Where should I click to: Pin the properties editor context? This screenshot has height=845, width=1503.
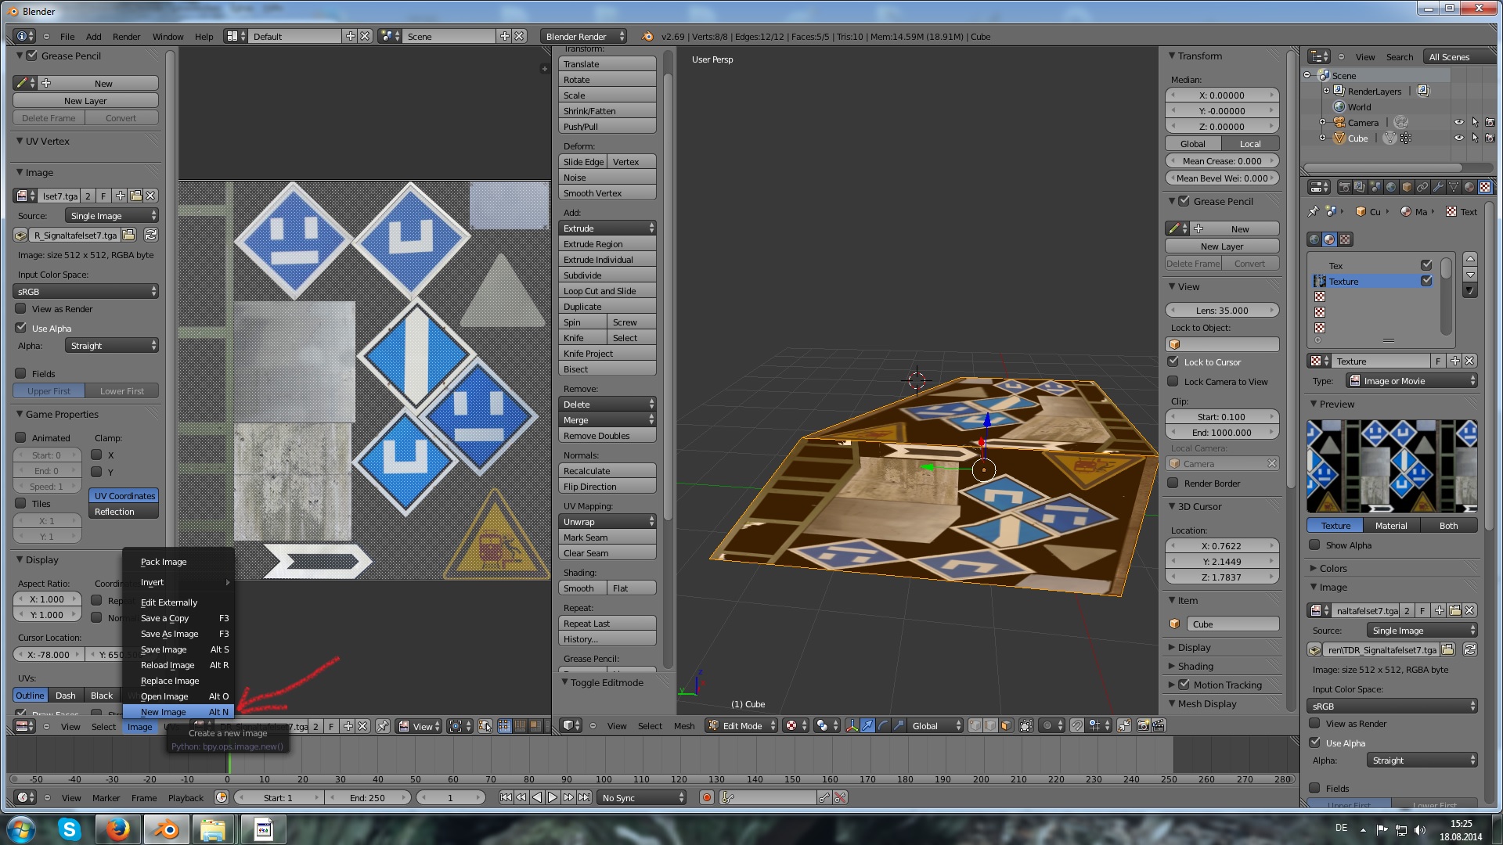click(1313, 212)
